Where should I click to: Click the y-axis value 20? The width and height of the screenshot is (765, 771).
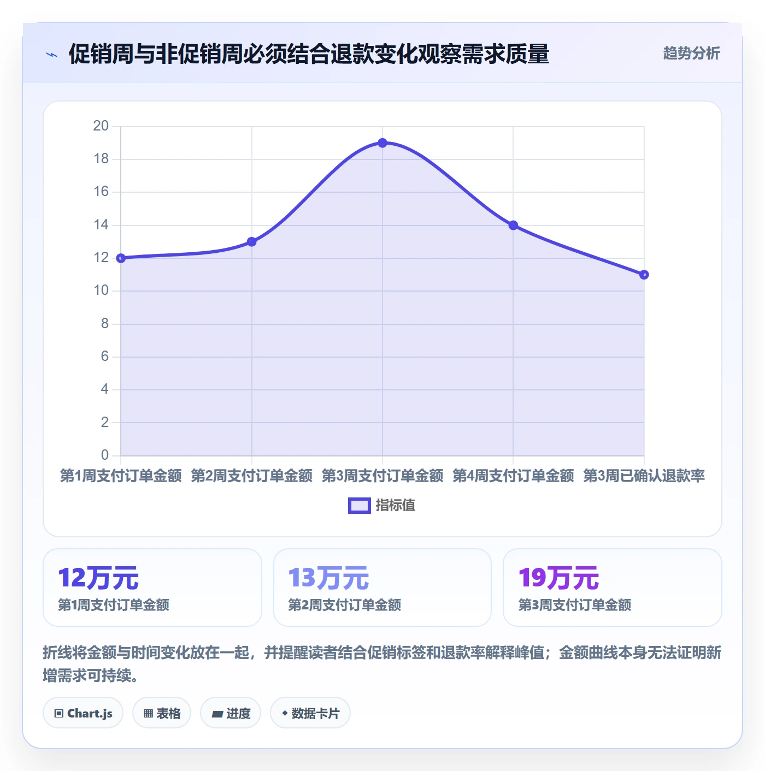click(101, 126)
